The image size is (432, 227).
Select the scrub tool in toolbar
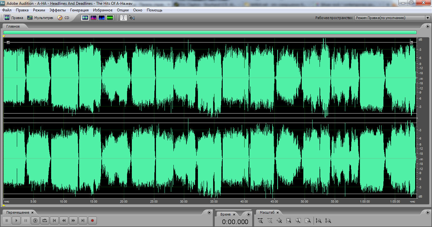[x=132, y=18]
